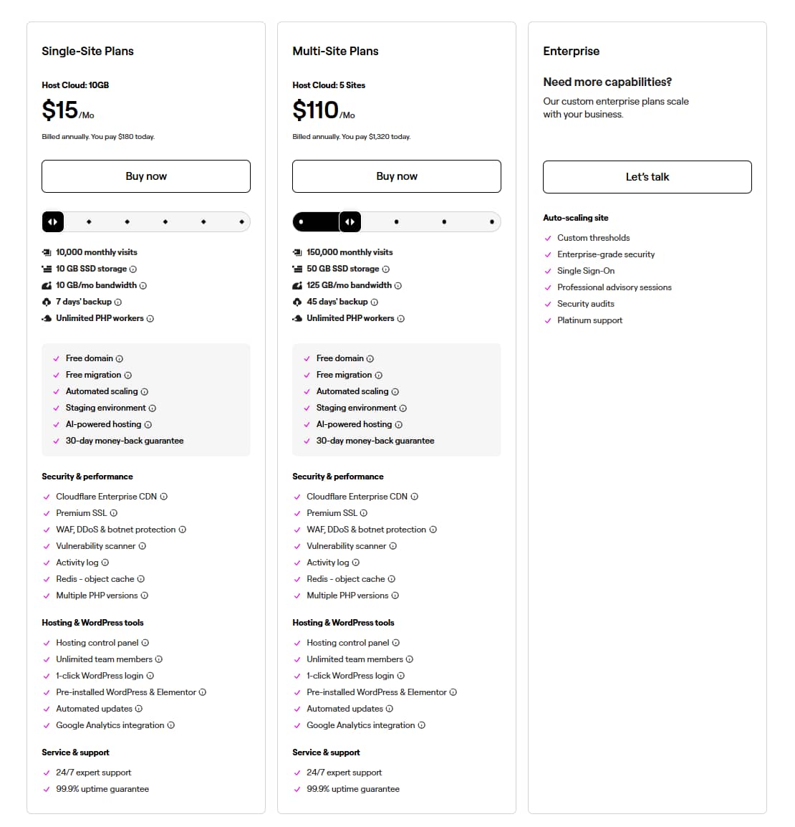Screen dimensions: 795x827
Task: Click info icon beside Multi-Site Premium SSL
Action: 364,513
